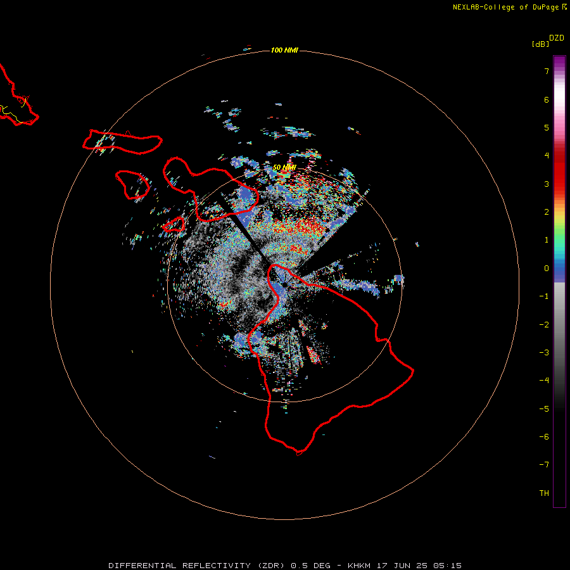Click the 6 value on color scale
The image size is (570, 570).
(x=547, y=99)
